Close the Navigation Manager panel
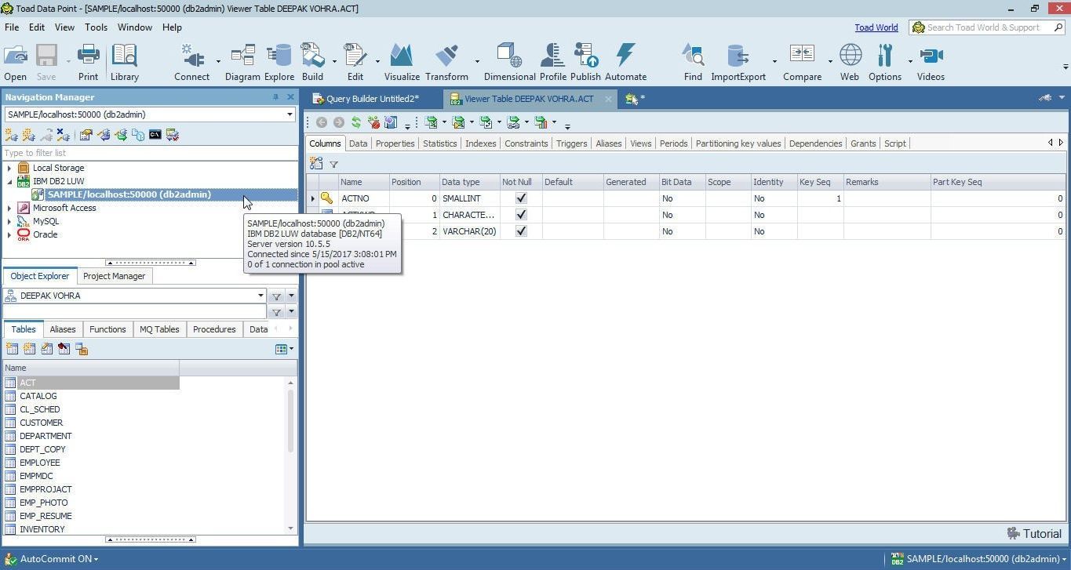 (290, 97)
